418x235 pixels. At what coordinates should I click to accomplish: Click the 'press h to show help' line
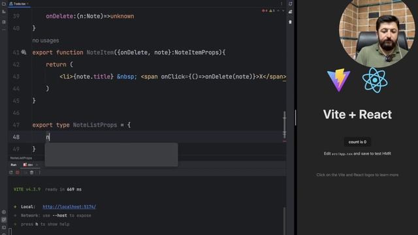tap(45, 225)
